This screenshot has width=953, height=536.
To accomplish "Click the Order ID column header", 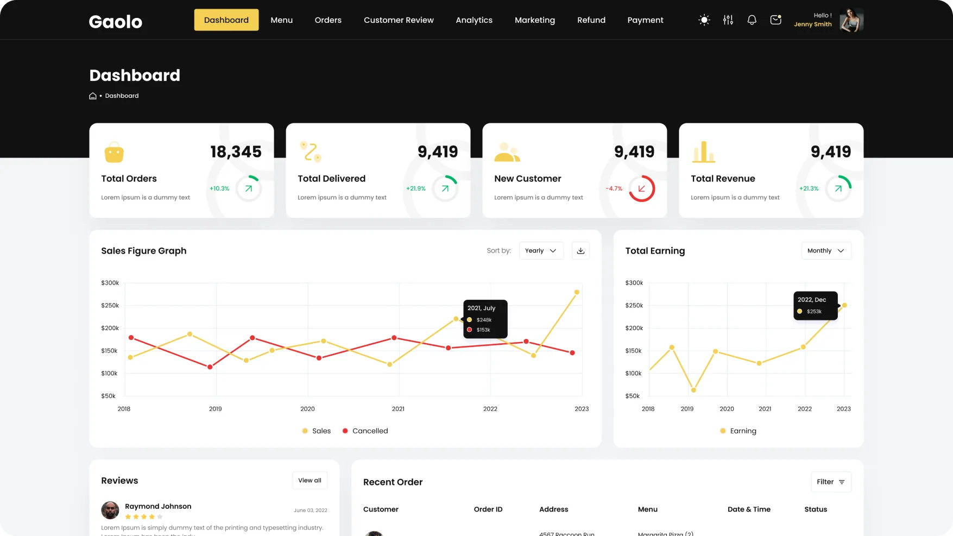I will pos(488,509).
